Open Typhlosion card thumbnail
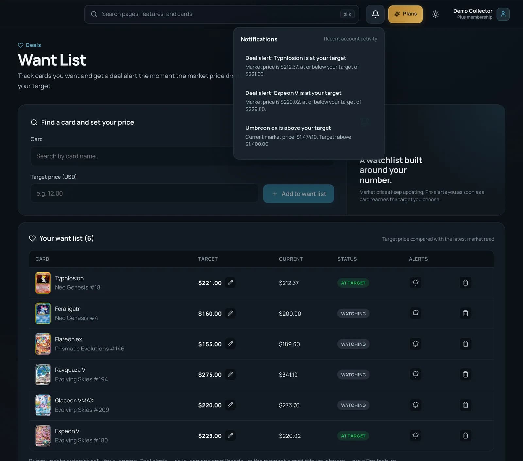The height and width of the screenshot is (461, 523). point(43,282)
